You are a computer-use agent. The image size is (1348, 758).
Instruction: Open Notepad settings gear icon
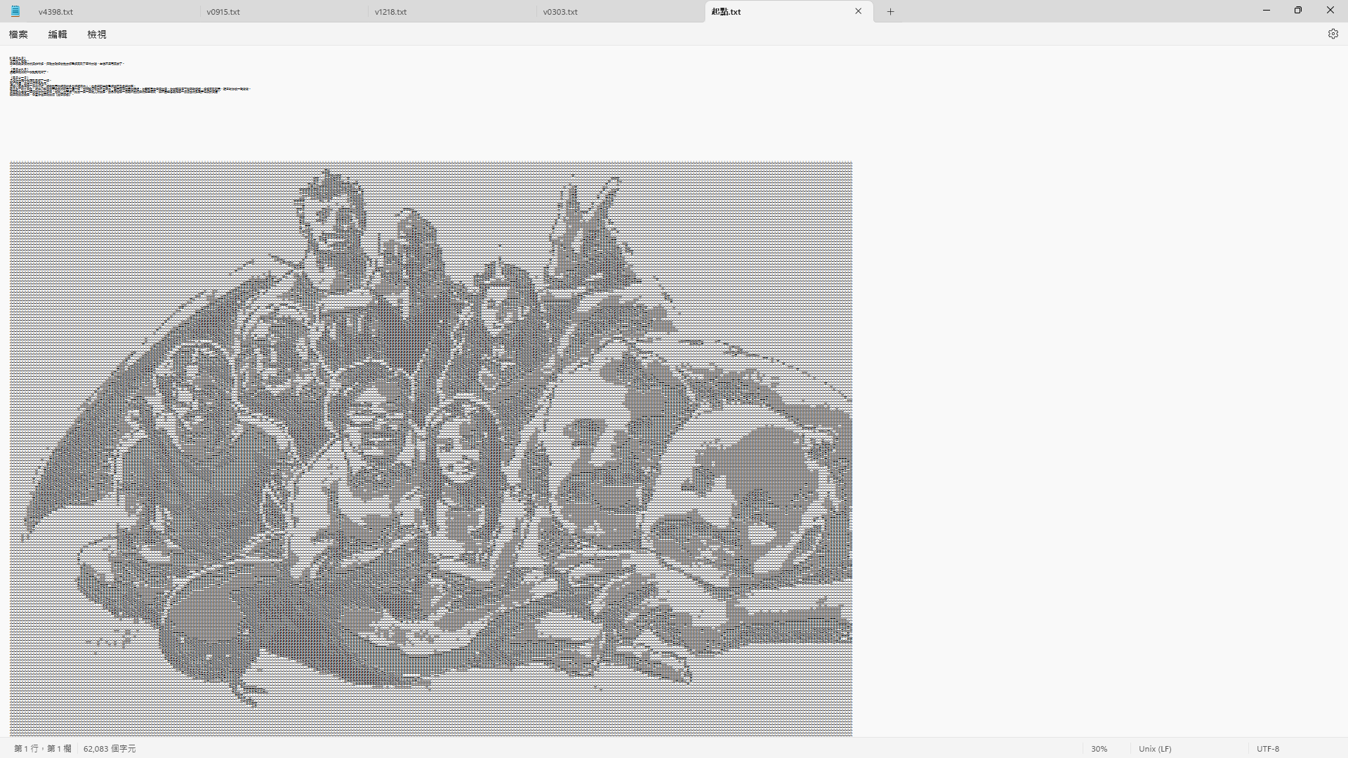[1333, 34]
